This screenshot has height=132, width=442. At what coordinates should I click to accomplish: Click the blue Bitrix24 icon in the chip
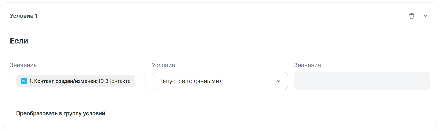[x=24, y=81]
